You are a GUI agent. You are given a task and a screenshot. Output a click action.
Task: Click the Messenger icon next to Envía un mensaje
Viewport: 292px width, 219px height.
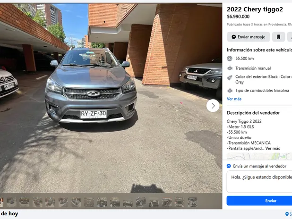click(x=229, y=166)
